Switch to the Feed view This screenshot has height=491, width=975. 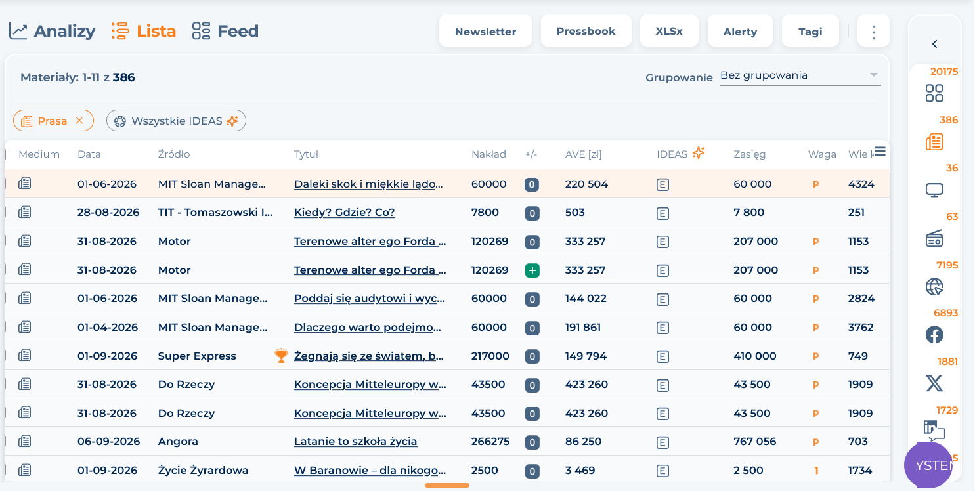pos(225,31)
